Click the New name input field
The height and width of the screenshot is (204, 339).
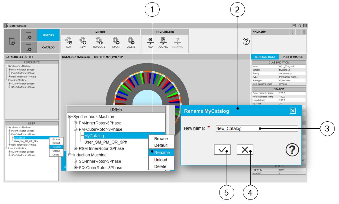(257, 128)
